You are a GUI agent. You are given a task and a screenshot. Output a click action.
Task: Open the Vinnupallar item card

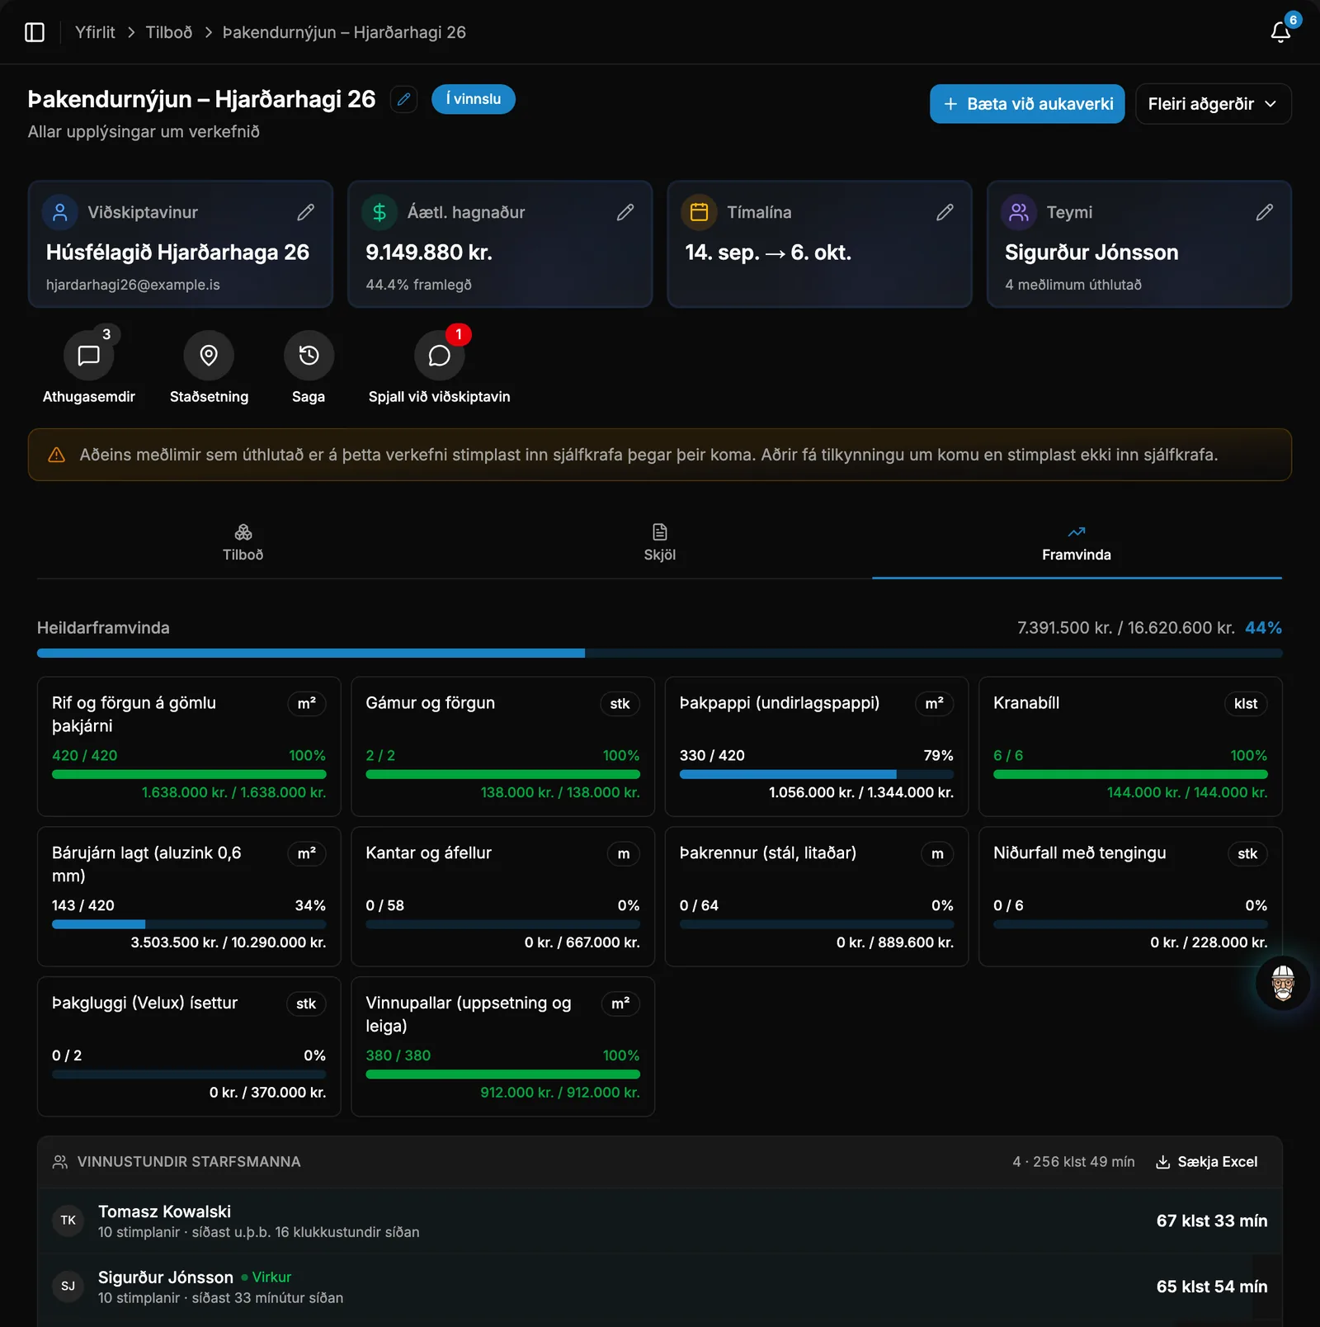(x=502, y=1046)
